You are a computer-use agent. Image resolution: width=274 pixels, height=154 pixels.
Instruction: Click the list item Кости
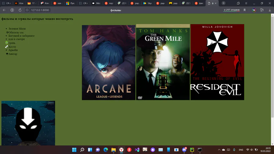(x=12, y=47)
